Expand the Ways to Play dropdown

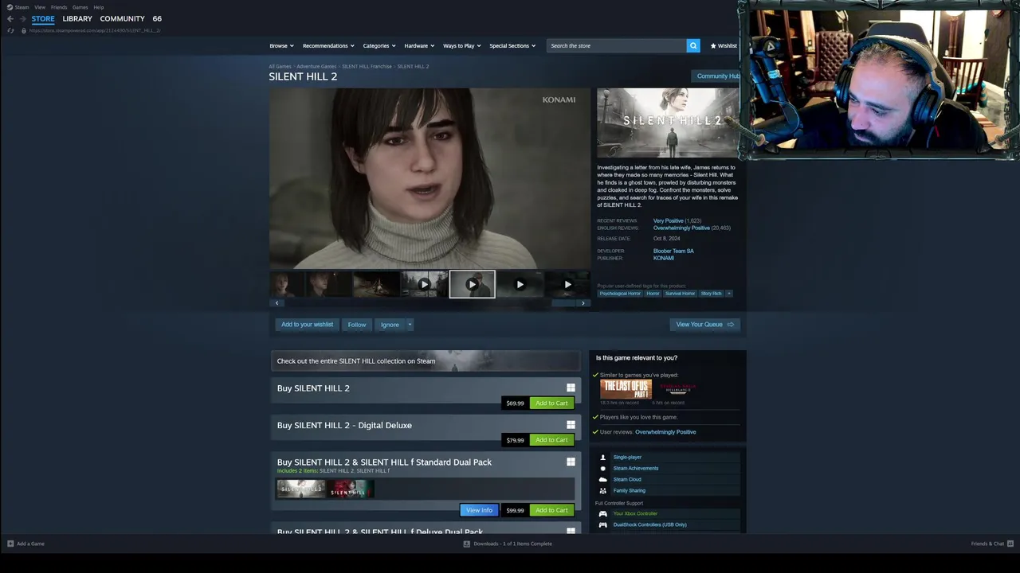click(x=462, y=45)
